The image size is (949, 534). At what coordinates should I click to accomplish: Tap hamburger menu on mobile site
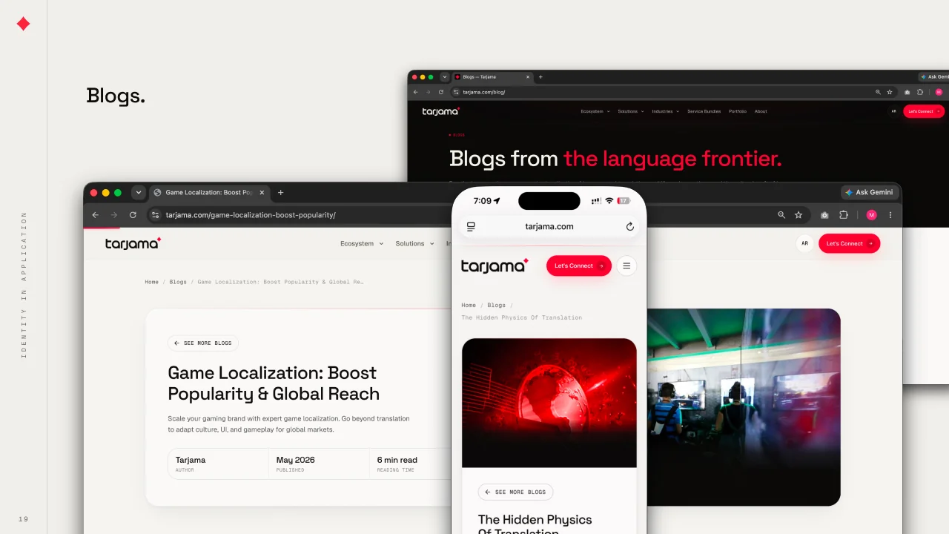(626, 266)
